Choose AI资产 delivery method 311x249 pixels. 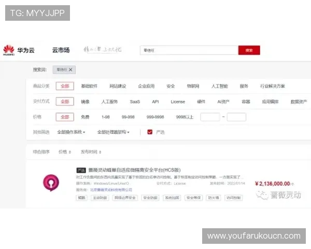coord(223,102)
